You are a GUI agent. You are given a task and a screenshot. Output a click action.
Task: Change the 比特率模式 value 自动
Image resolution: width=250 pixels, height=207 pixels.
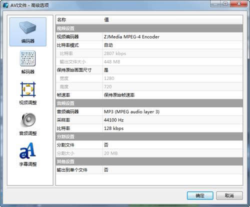(172, 45)
